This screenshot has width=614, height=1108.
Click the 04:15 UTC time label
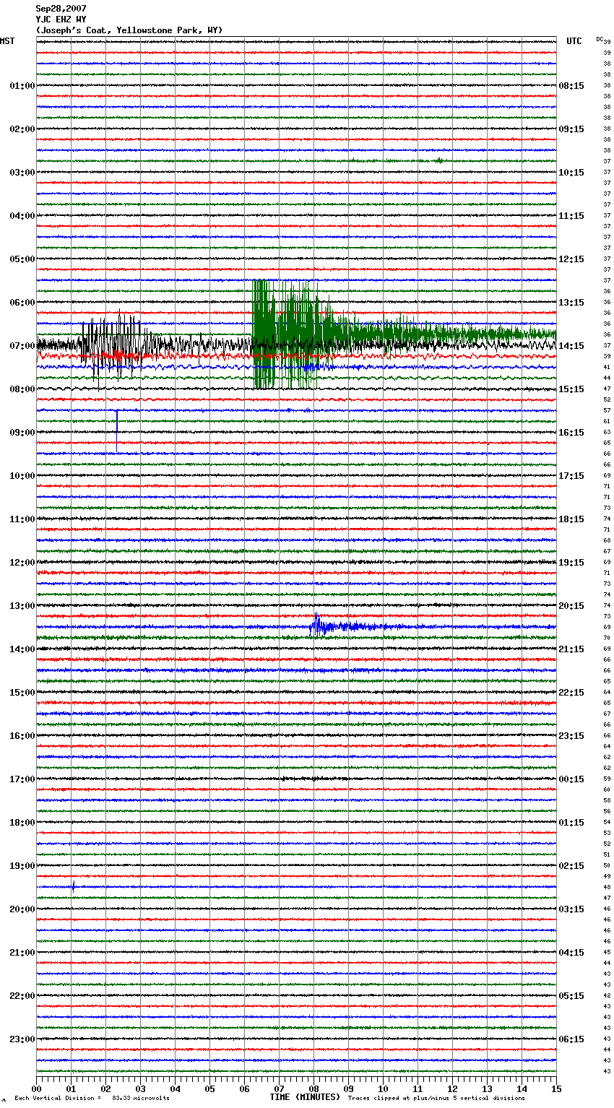click(571, 953)
